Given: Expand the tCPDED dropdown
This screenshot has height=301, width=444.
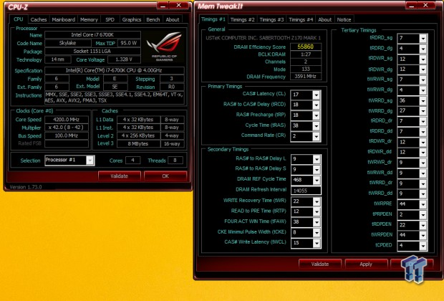Looking at the screenshot, I should (x=423, y=246).
